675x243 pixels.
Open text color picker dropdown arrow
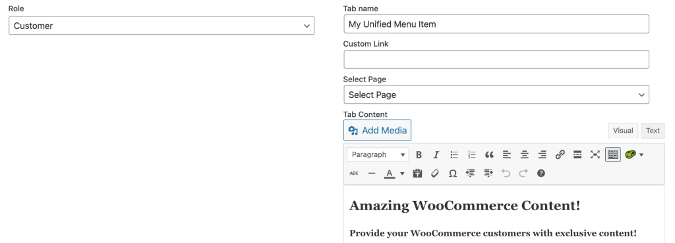click(402, 173)
